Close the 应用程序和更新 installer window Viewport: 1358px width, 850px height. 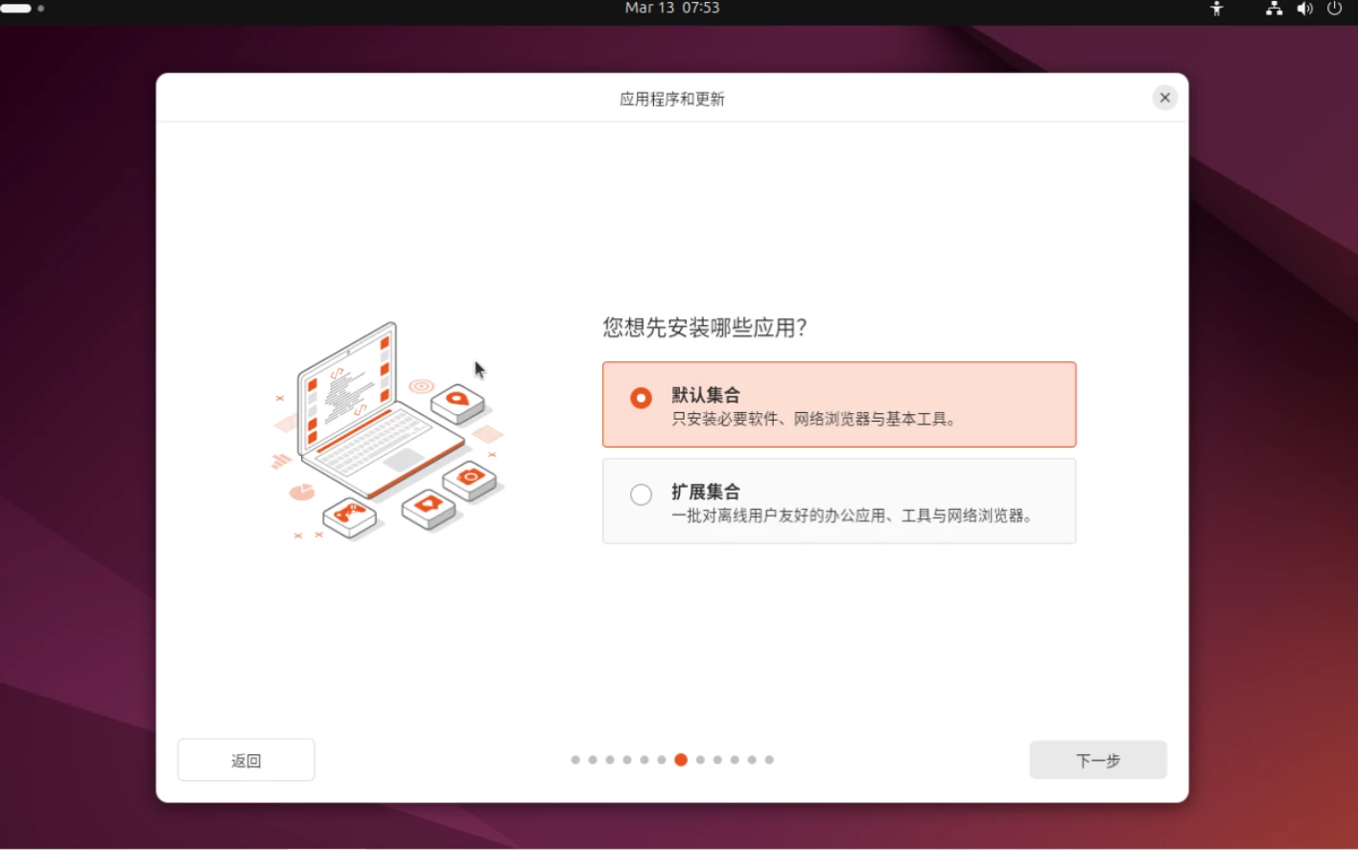point(1164,98)
